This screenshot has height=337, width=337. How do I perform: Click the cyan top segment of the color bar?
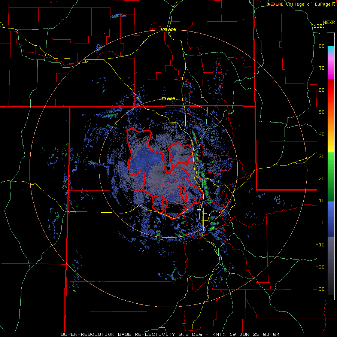coord(331,49)
